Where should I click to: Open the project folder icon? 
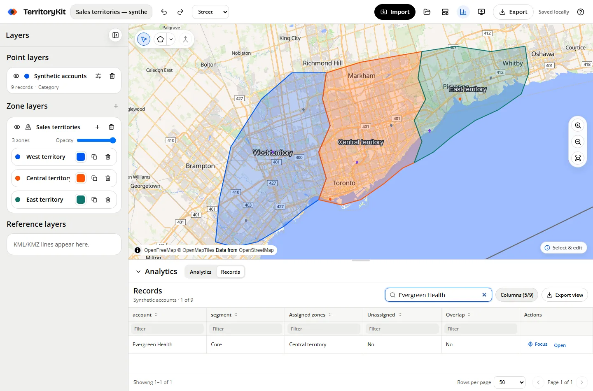427,12
